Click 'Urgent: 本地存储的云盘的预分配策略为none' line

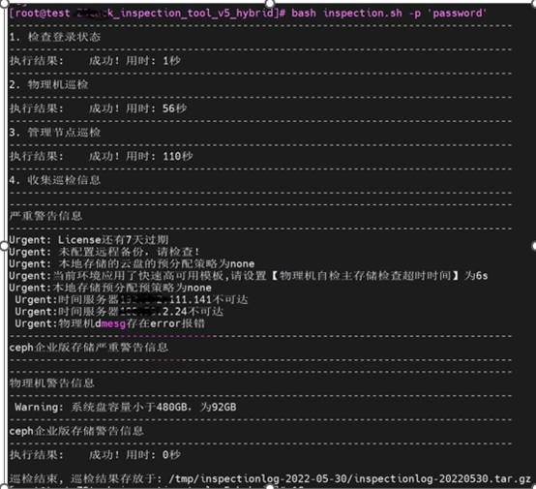point(132,263)
